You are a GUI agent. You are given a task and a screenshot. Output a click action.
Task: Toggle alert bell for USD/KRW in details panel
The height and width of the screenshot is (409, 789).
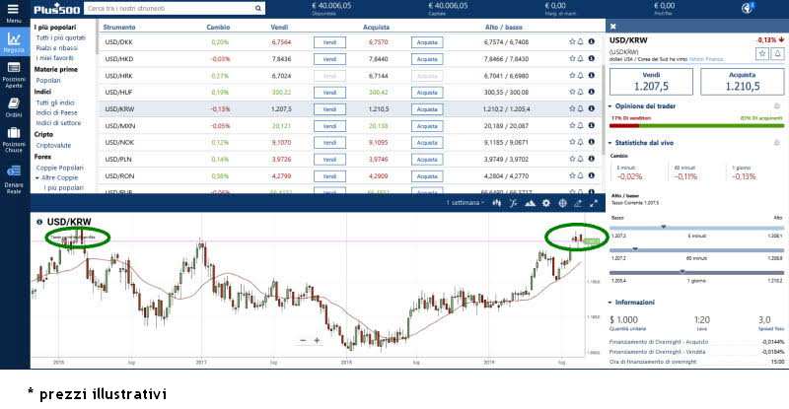(x=777, y=53)
